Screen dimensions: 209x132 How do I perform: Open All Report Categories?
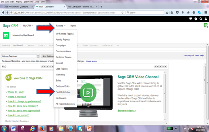click(65, 104)
